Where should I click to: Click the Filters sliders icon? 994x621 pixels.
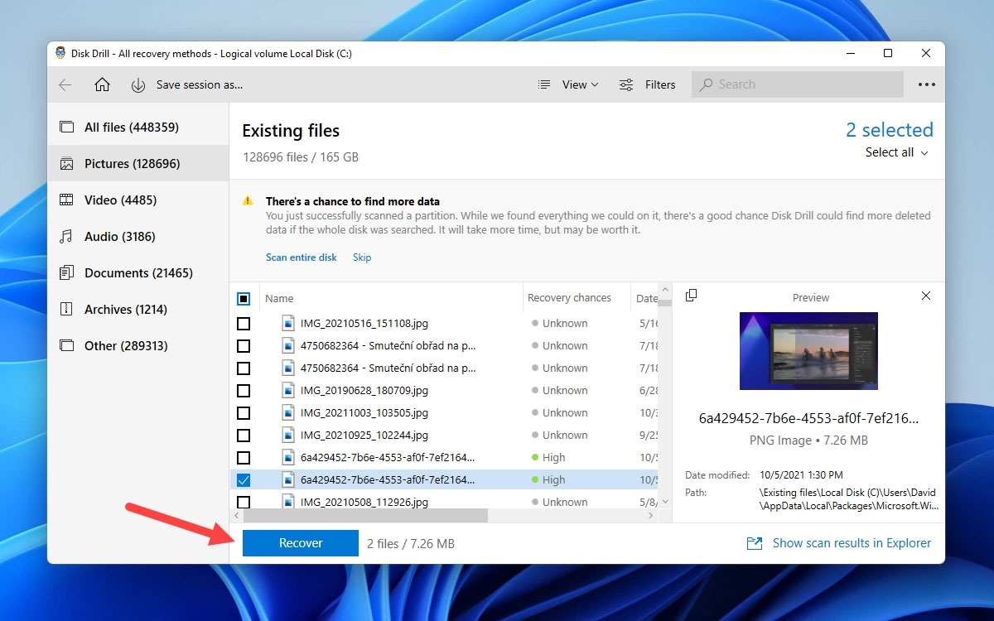click(x=626, y=84)
